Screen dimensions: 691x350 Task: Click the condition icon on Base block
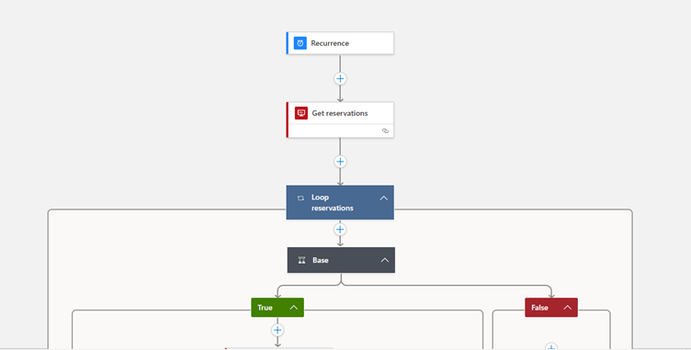point(302,260)
